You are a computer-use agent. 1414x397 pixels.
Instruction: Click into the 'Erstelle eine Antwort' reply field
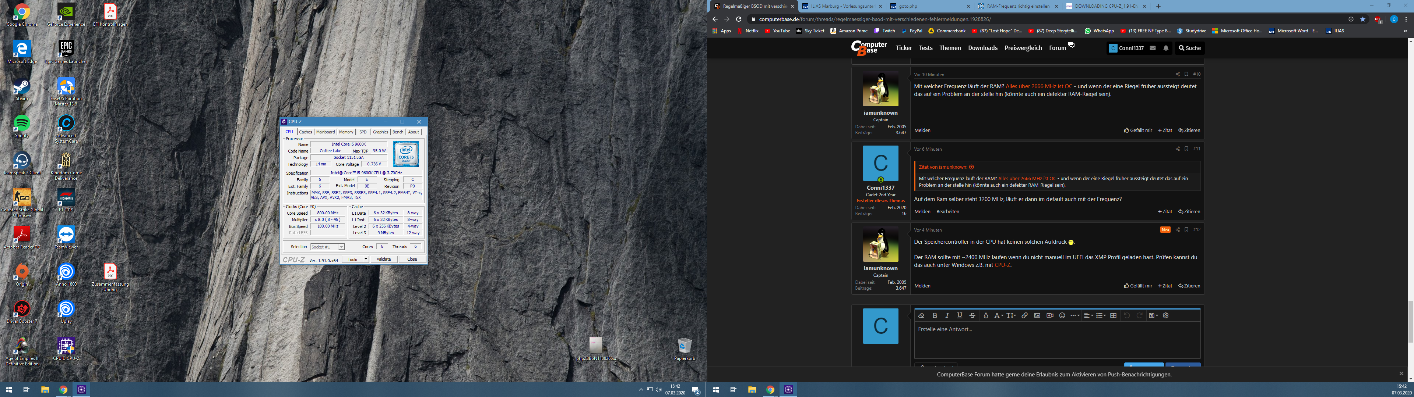point(1057,340)
